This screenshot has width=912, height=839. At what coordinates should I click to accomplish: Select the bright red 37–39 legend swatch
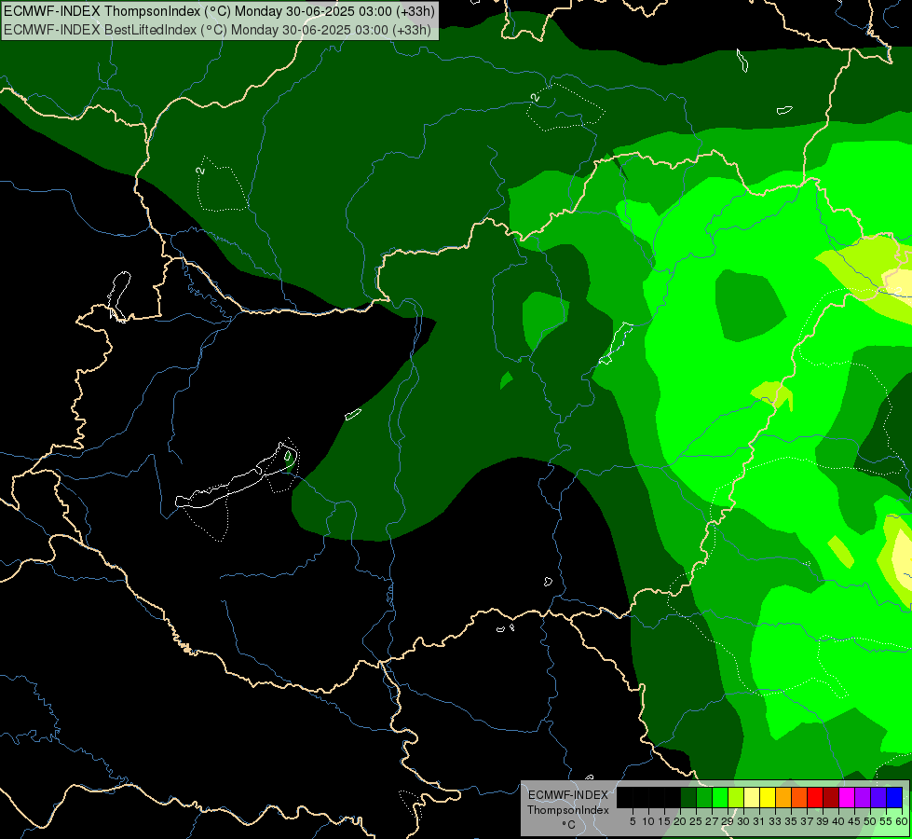click(815, 797)
